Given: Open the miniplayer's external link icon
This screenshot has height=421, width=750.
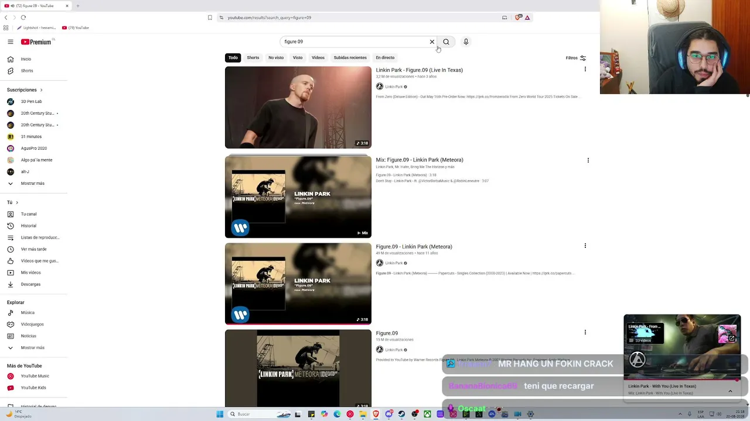Looking at the screenshot, I should click(732, 339).
